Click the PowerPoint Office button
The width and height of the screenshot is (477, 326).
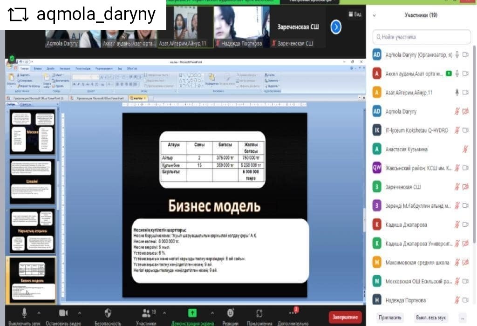coord(10,64)
